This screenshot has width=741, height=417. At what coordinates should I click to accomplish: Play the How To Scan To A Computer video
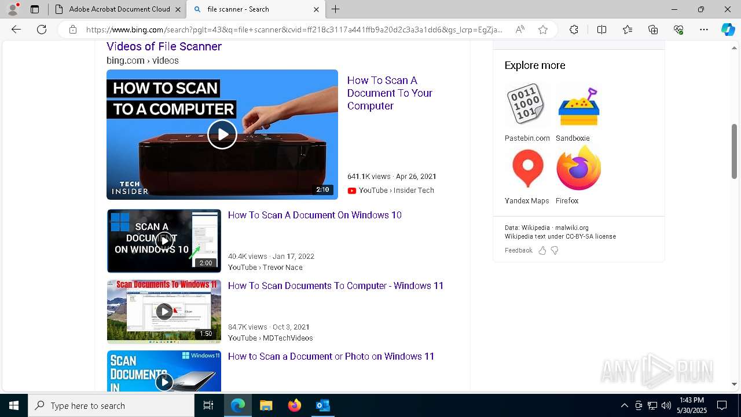pos(222,134)
